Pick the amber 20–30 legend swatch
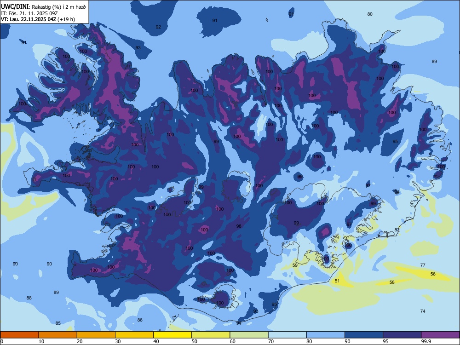Viewport: 460px width, 345px height. click(x=96, y=335)
